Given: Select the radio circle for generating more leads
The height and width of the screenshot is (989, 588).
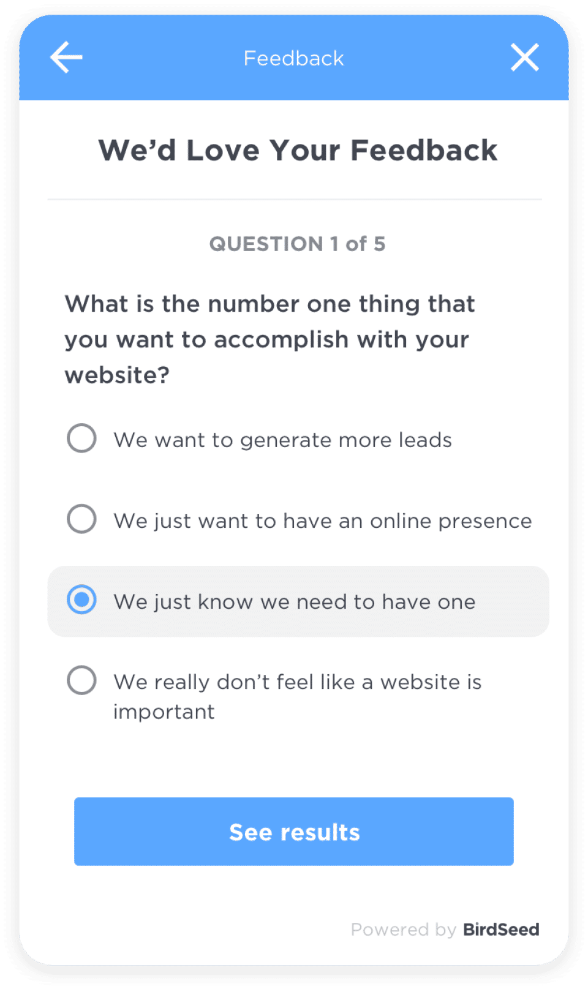Looking at the screenshot, I should (81, 438).
